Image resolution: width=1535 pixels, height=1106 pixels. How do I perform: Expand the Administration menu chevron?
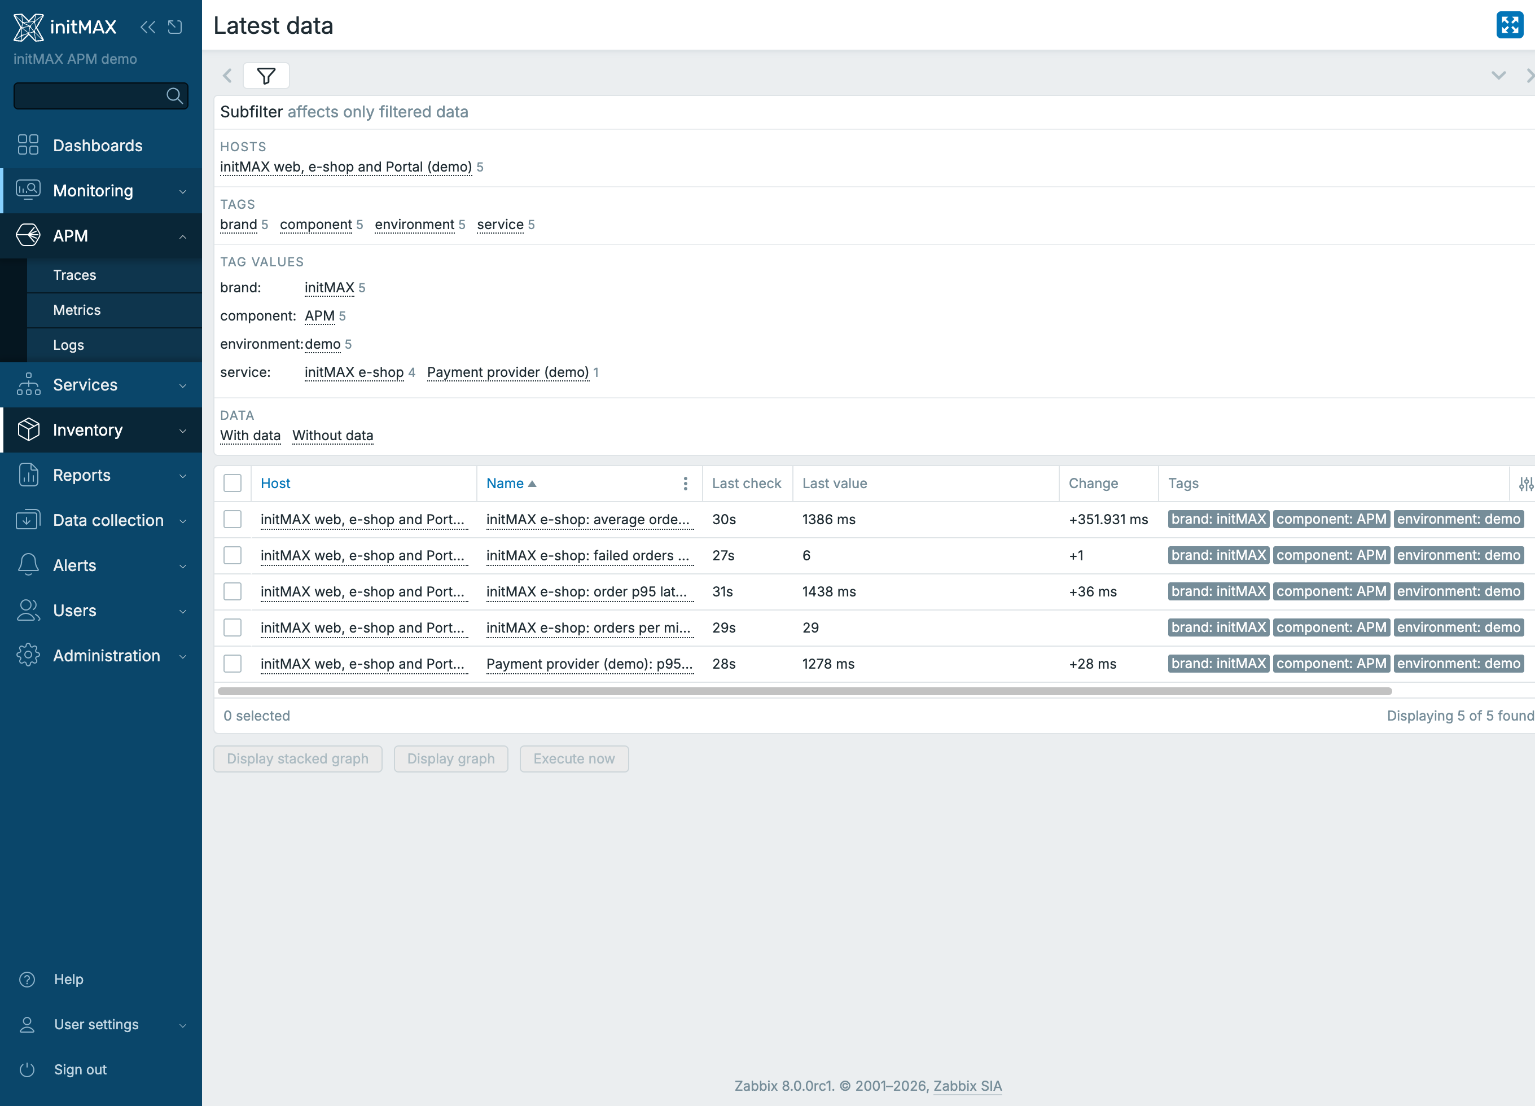pyautogui.click(x=183, y=657)
